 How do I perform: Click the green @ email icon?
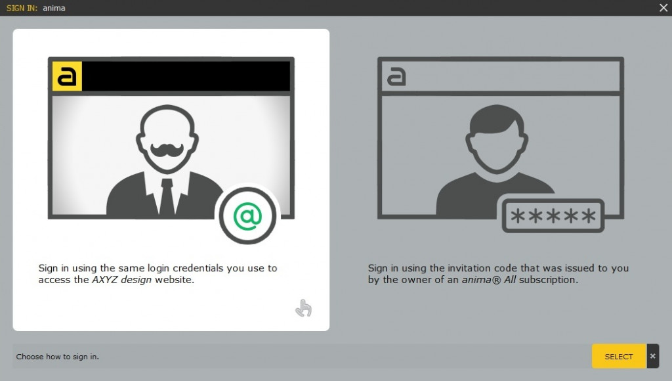247,215
